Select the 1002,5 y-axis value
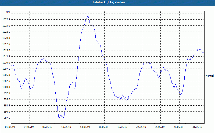Screen dimensions: 215x134 (6, 81)
